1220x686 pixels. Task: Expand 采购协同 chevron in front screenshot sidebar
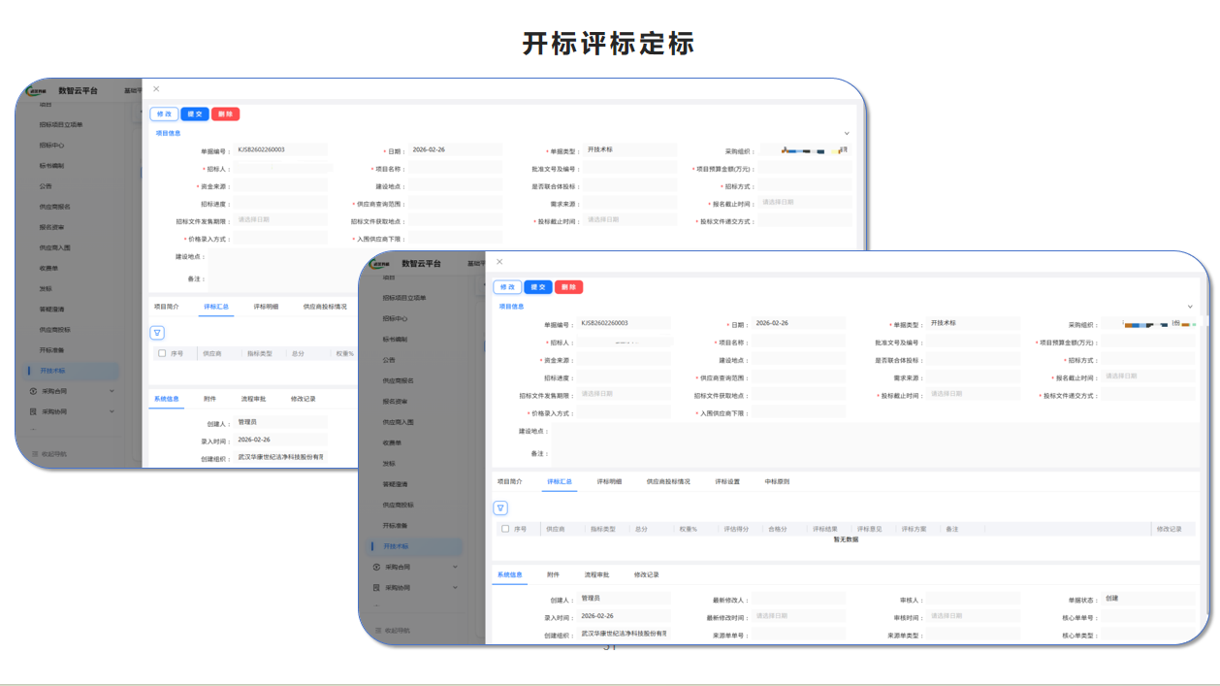point(455,587)
